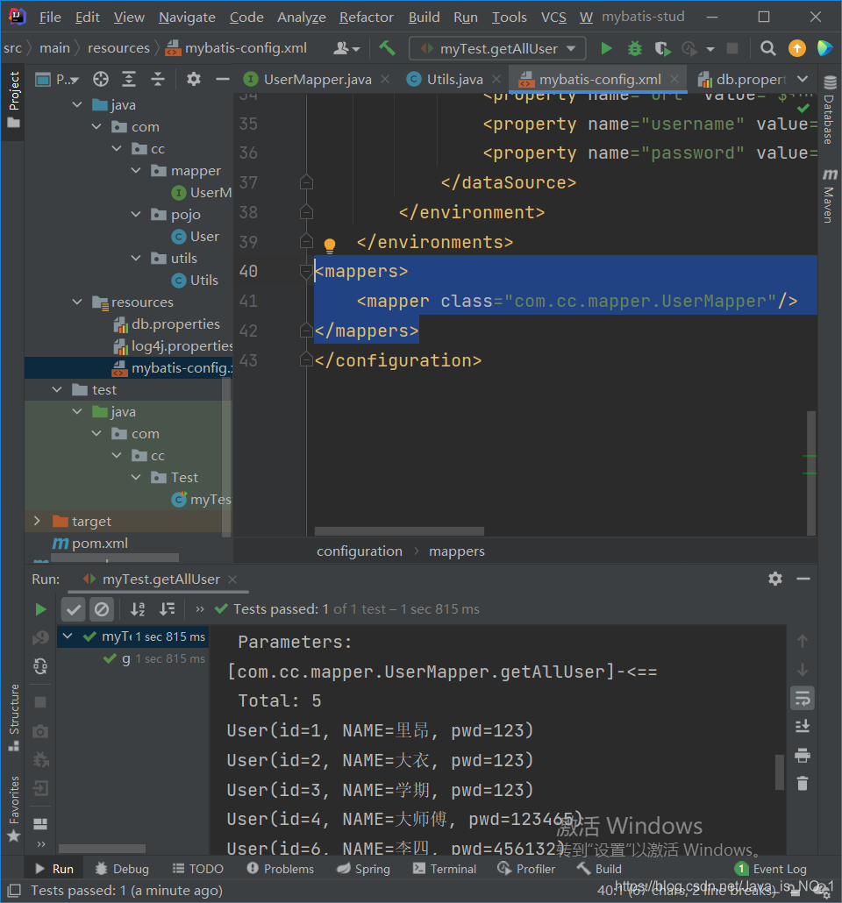842x903 pixels.
Task: Open Project panel gear settings
Action: (x=194, y=79)
